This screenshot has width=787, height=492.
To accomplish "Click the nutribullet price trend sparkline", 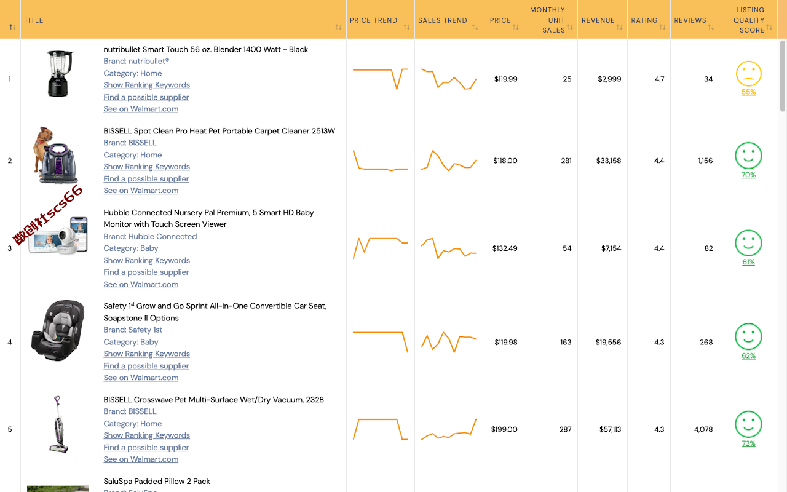I will [381, 79].
